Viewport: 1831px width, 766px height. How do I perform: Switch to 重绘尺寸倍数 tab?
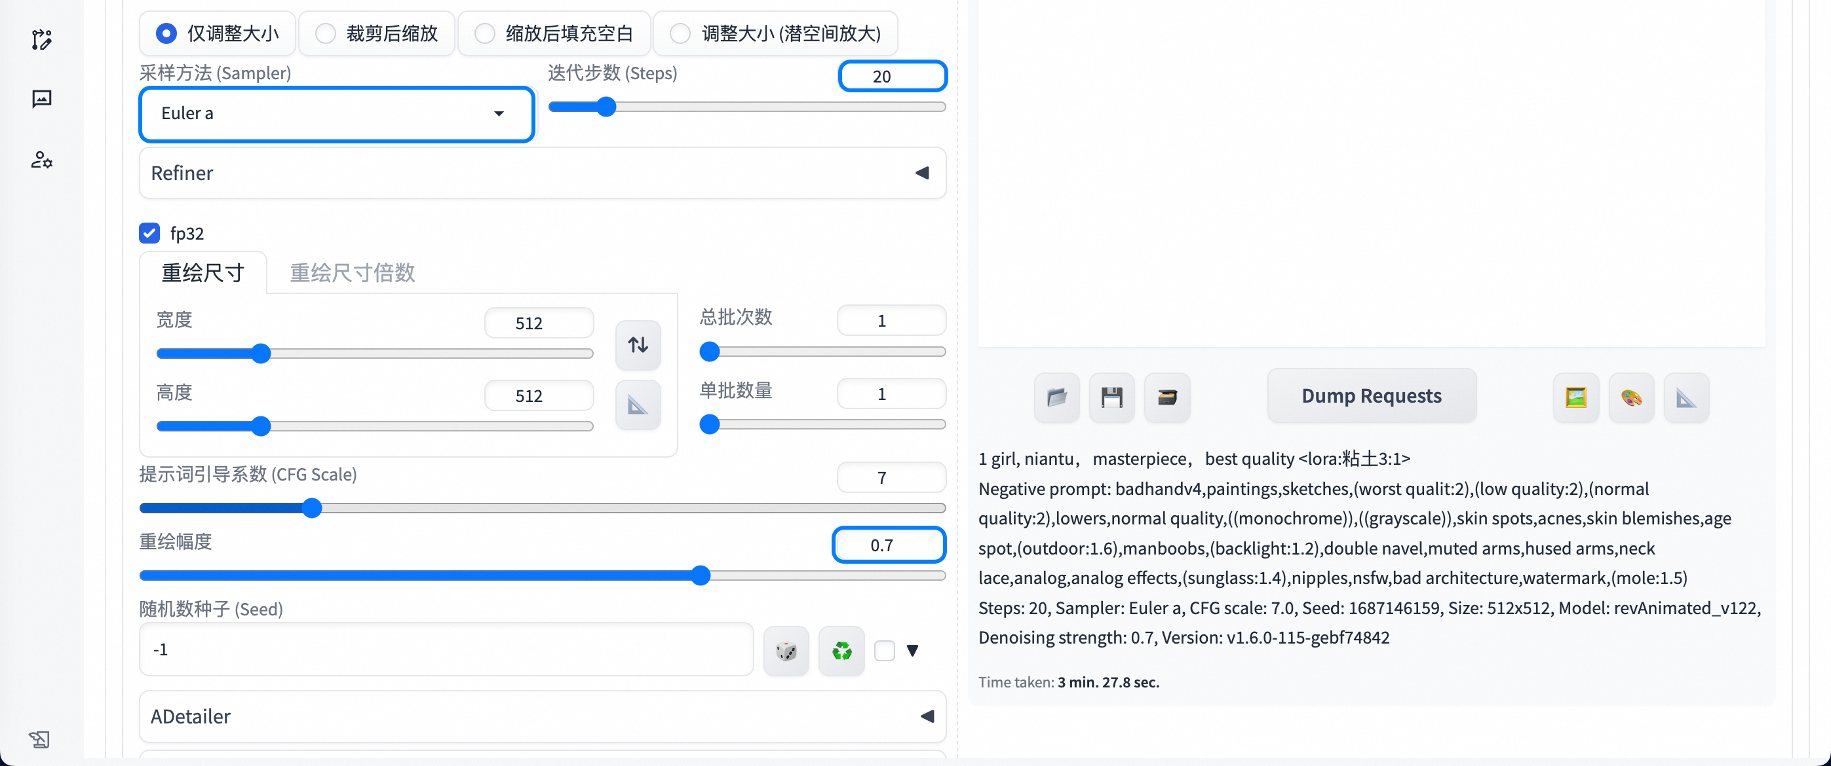click(x=352, y=272)
